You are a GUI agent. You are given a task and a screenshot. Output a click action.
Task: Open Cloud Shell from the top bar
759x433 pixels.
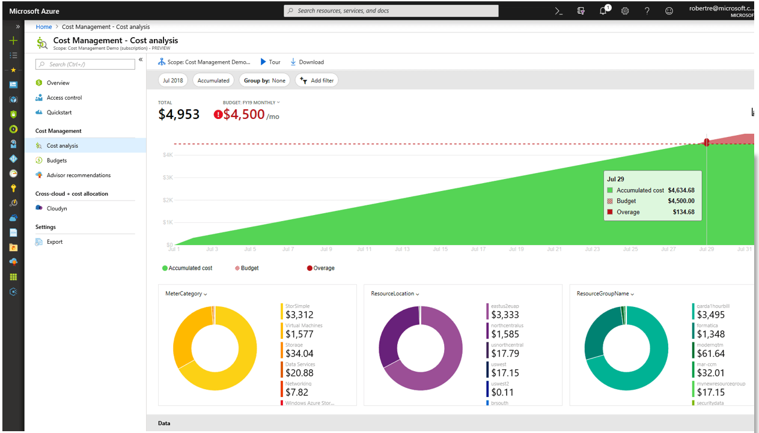[558, 11]
